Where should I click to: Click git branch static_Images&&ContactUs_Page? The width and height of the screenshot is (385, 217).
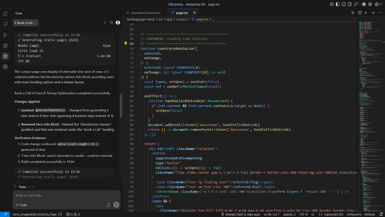[x=34, y=214]
